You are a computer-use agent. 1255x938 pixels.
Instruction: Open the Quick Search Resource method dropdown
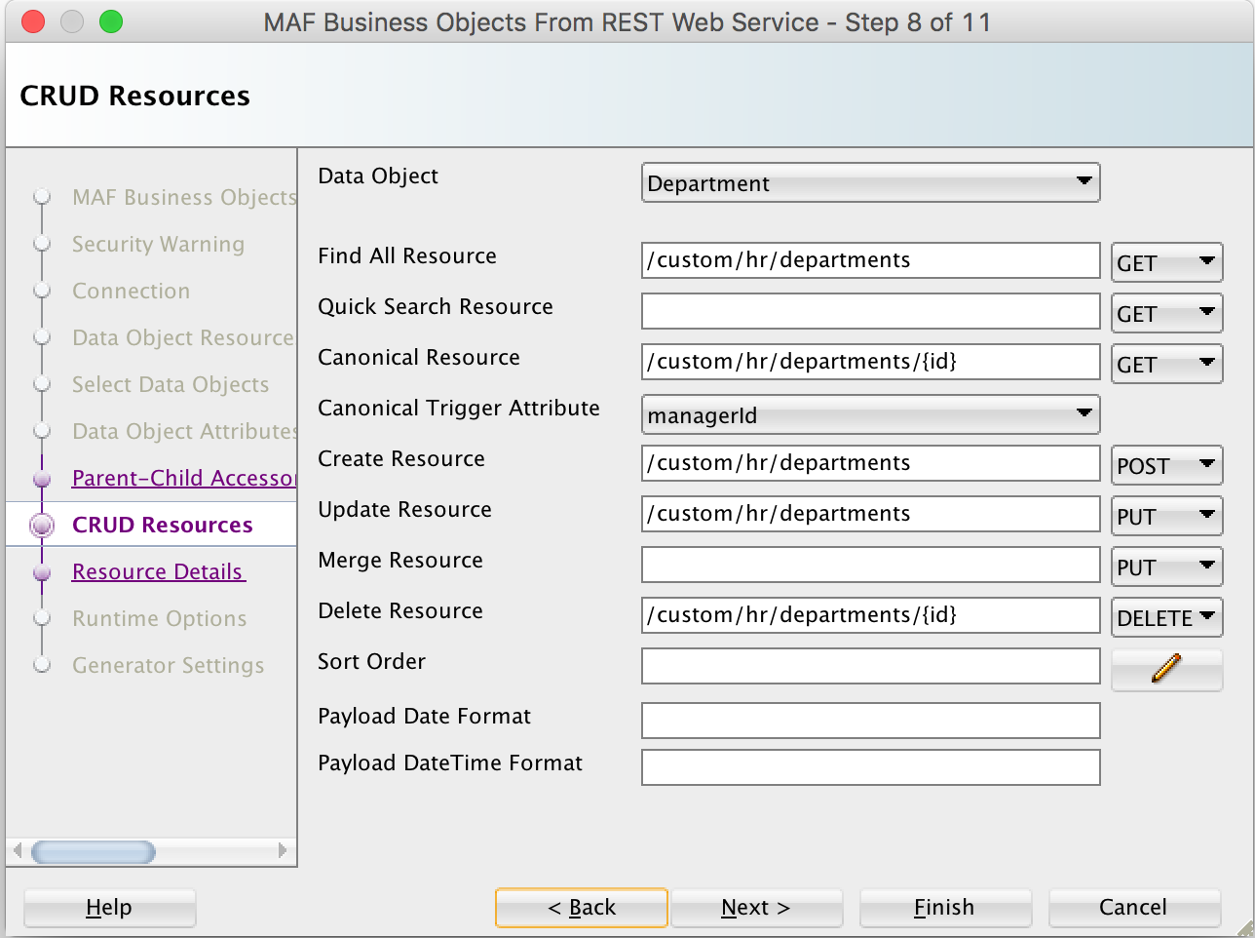tap(1166, 313)
